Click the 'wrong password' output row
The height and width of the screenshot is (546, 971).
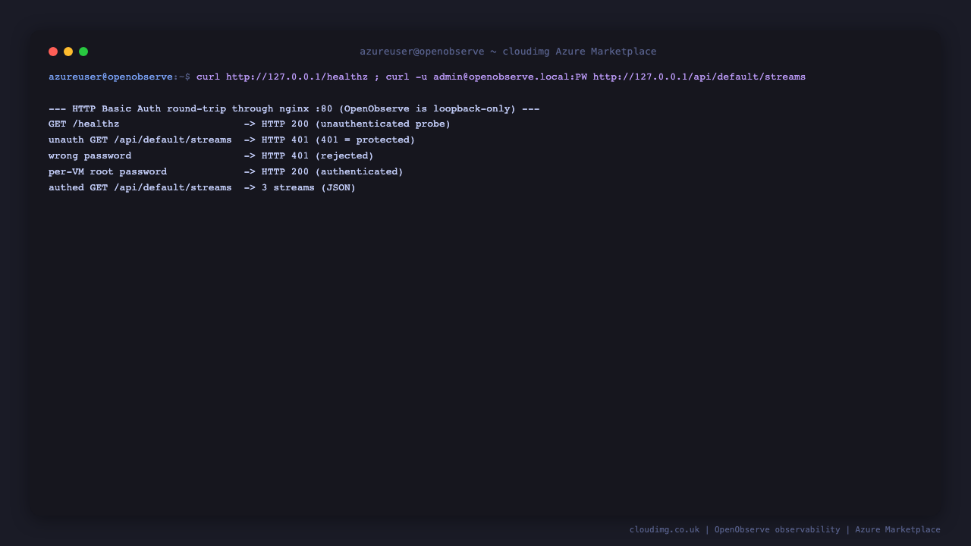coord(211,156)
